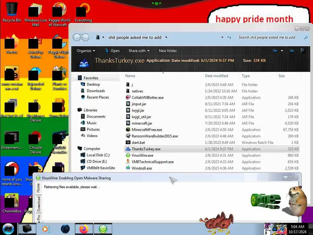Select the natives folder row

pyautogui.click(x=212, y=91)
